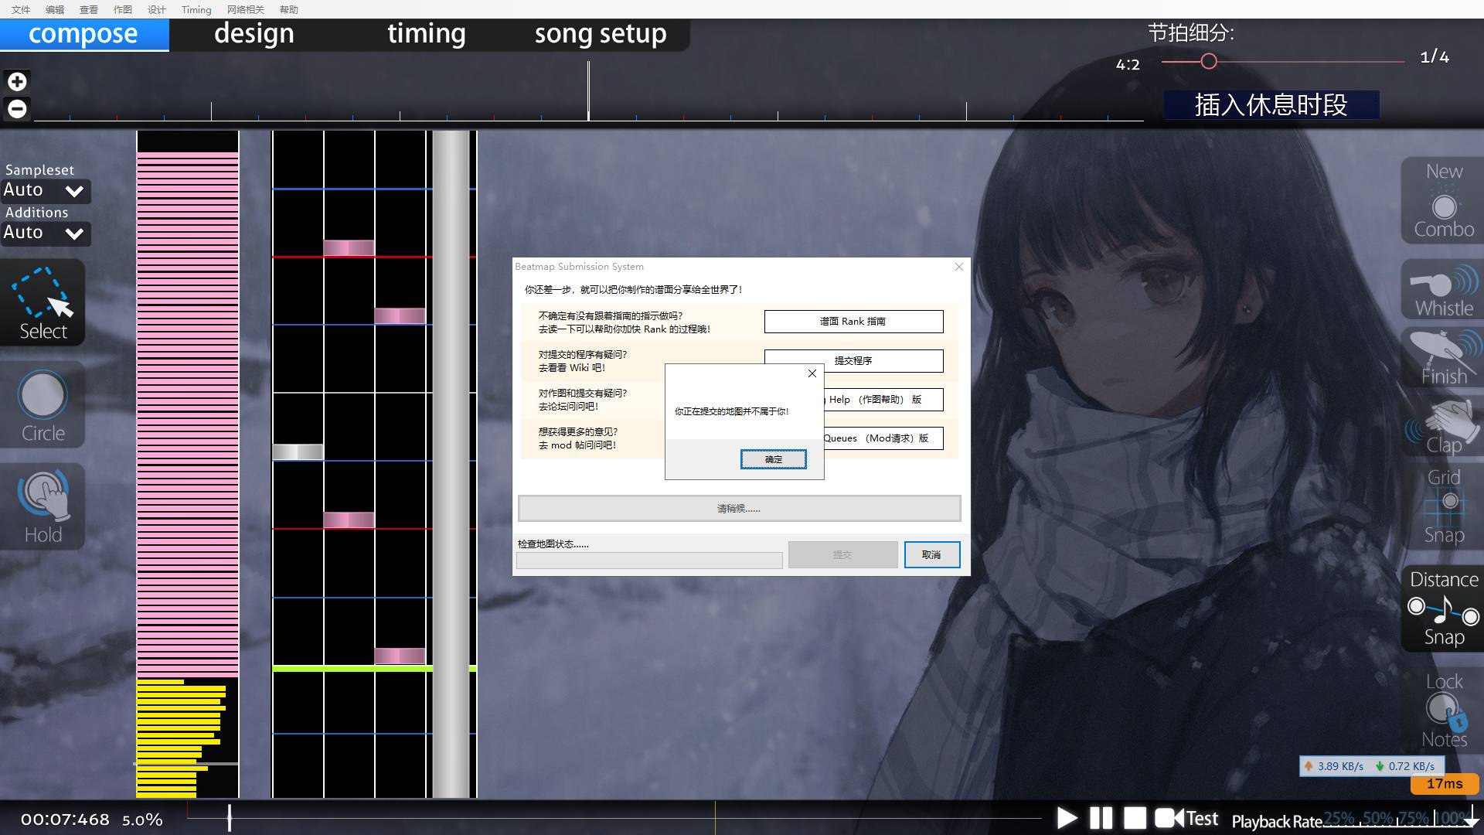Click the upload speed 3.89 KB/s indicator

(x=1334, y=766)
